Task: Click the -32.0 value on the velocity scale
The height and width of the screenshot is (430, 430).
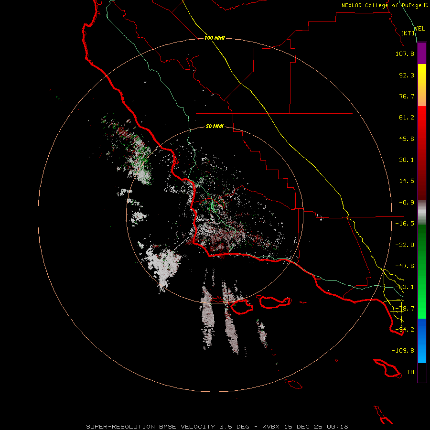Action: pyautogui.click(x=405, y=245)
